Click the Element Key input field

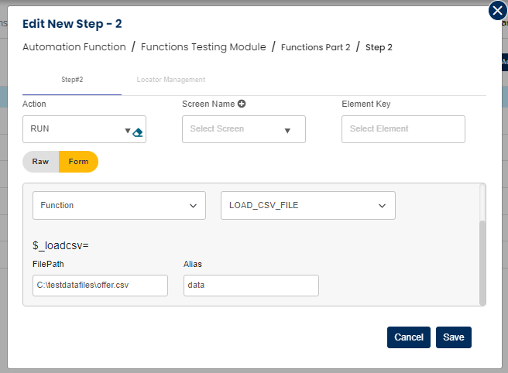pos(403,129)
